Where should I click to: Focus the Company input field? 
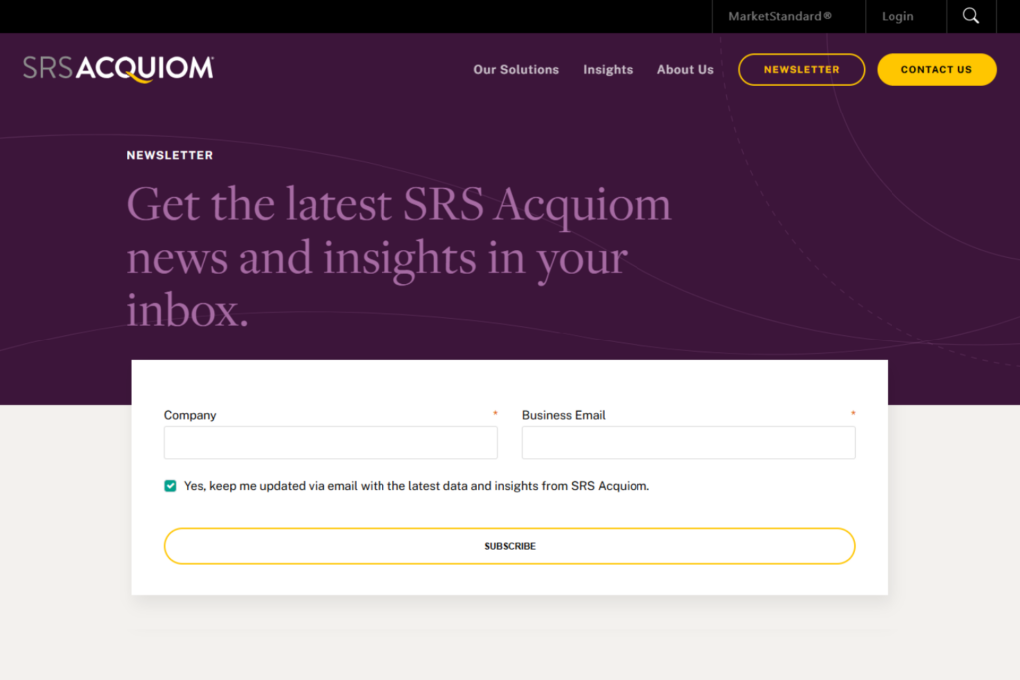click(x=331, y=443)
